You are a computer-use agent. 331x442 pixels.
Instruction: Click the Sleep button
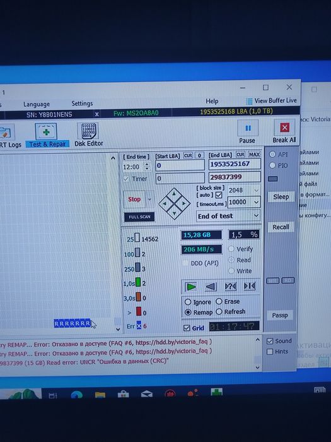[x=281, y=197]
